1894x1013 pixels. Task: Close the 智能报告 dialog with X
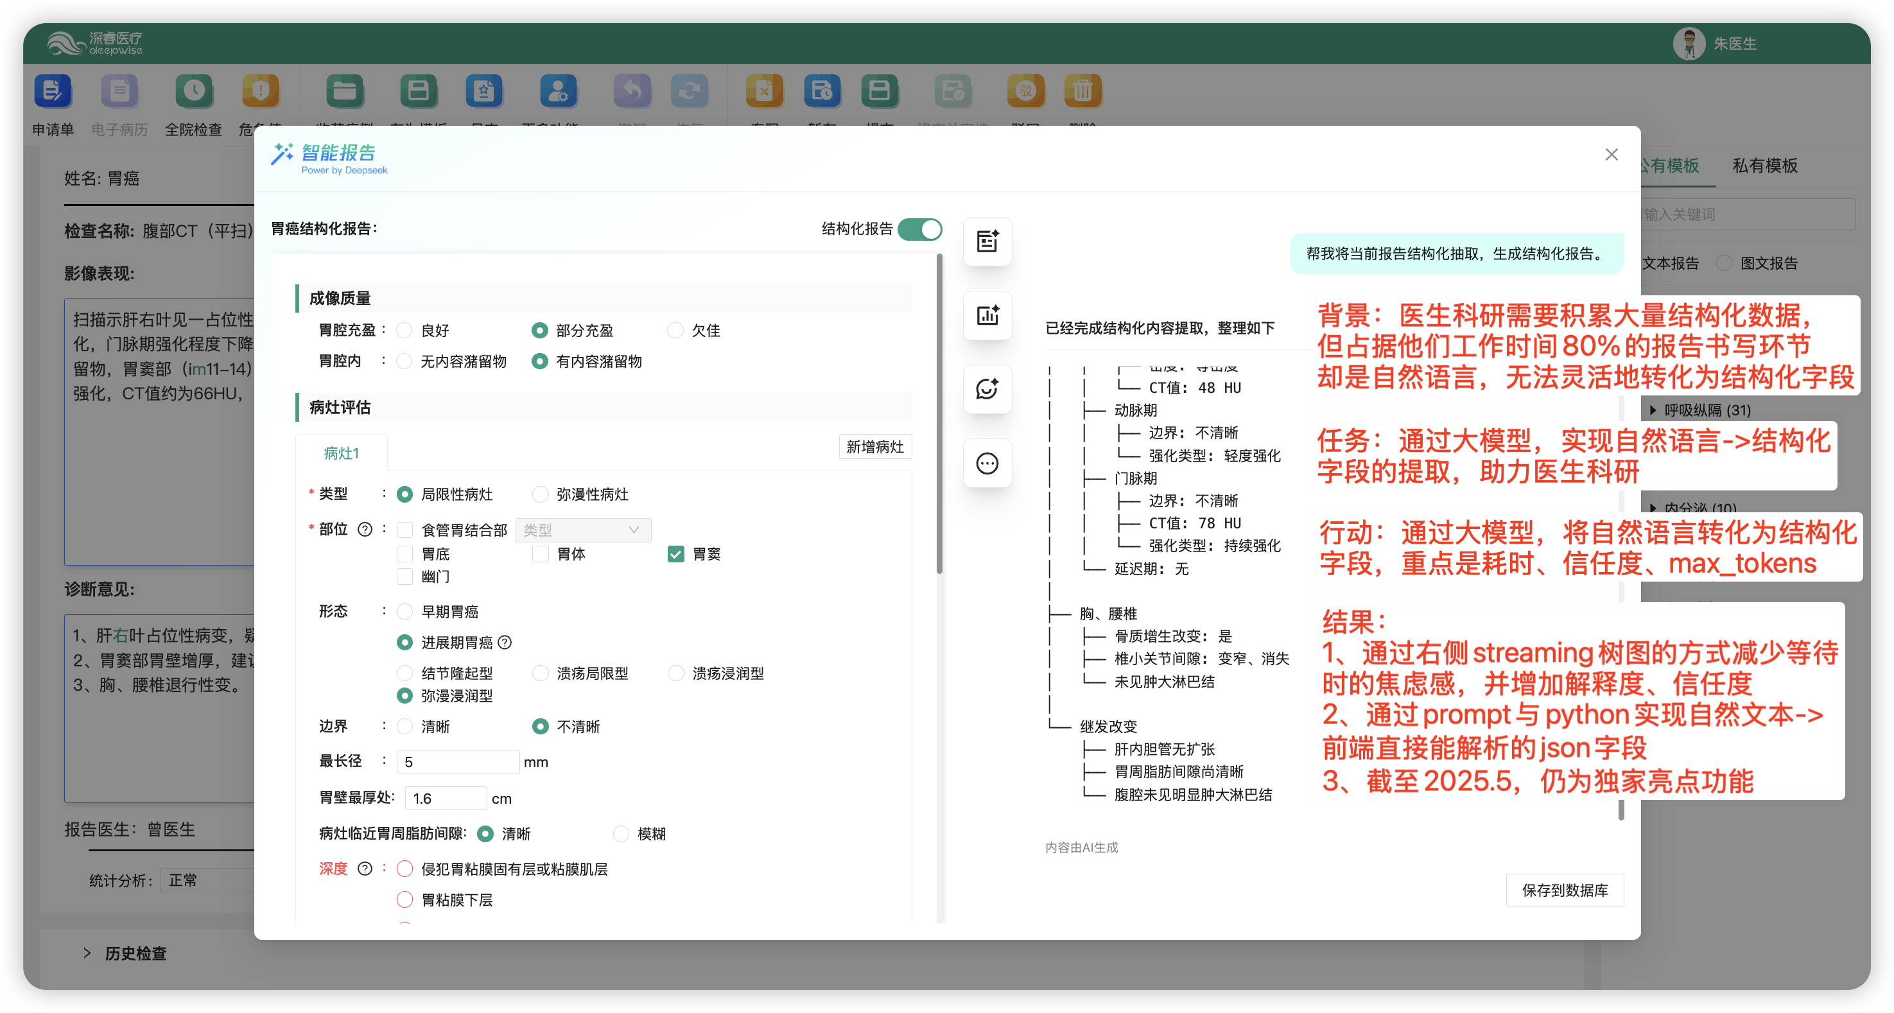(x=1612, y=154)
